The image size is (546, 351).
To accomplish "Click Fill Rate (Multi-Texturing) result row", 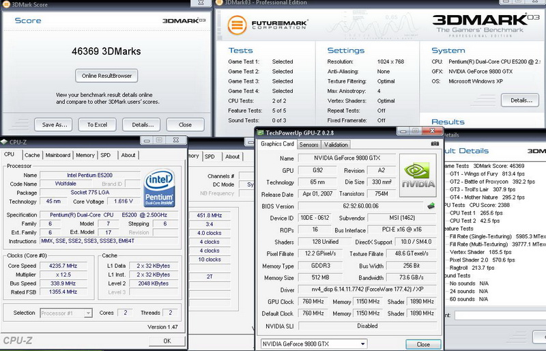I will click(x=498, y=244).
